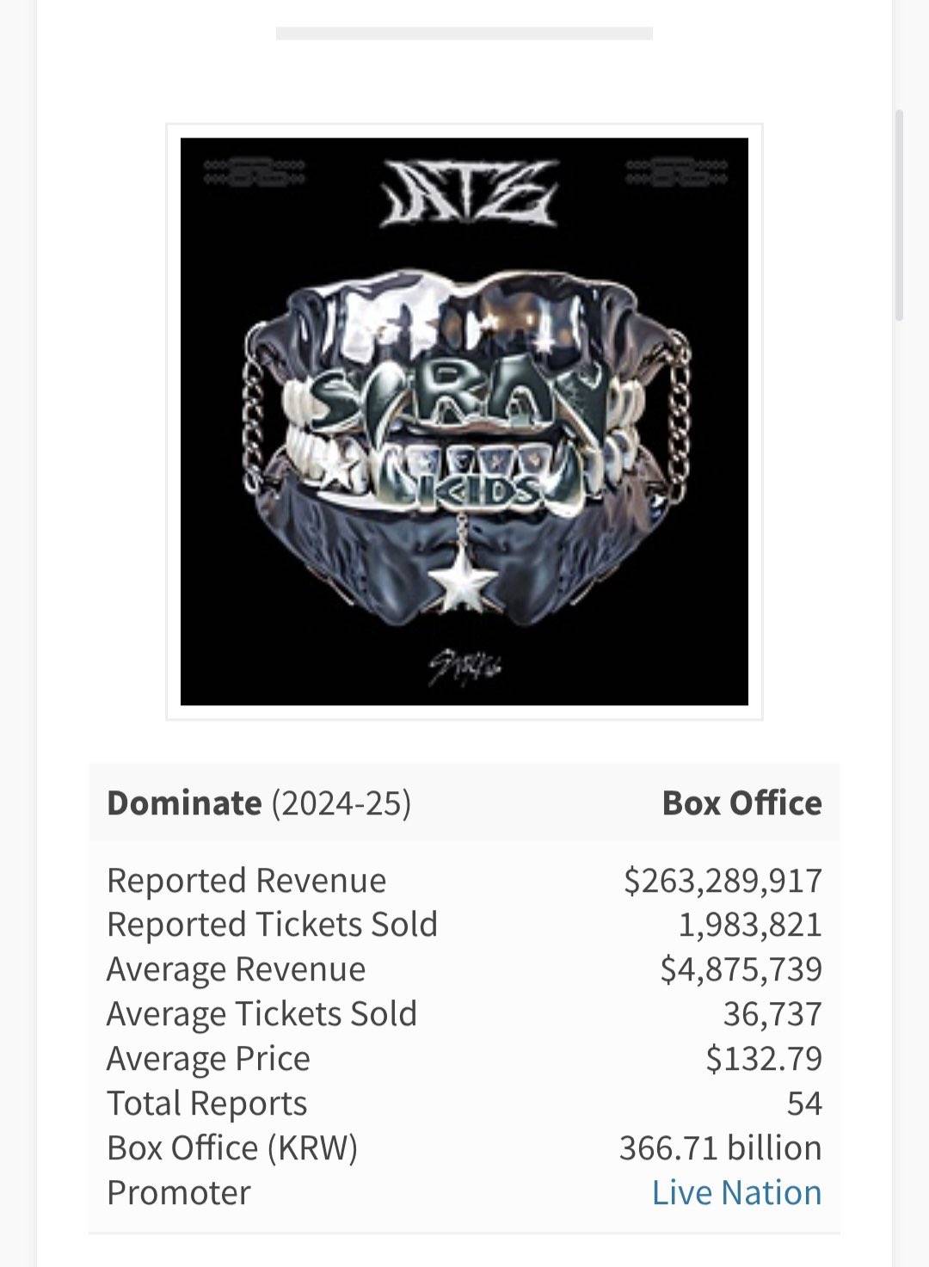Click the Live Nation promoter link
Image resolution: width=929 pixels, height=1267 pixels.
(736, 1192)
